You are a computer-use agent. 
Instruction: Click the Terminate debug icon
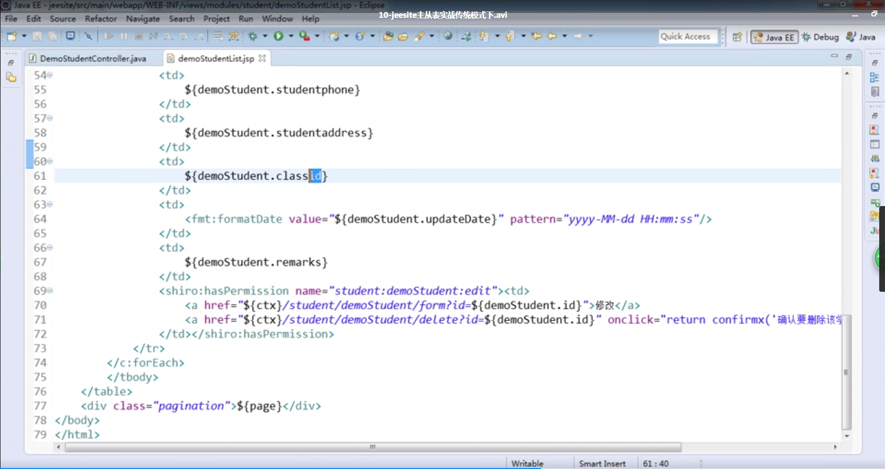(x=139, y=36)
